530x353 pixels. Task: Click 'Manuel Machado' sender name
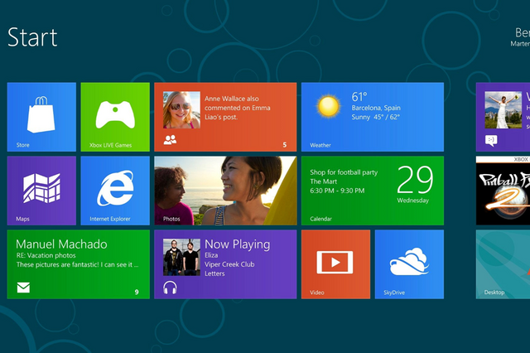(x=61, y=244)
